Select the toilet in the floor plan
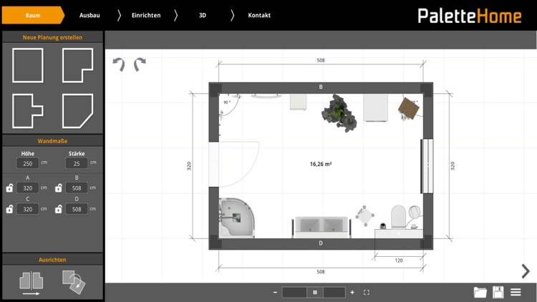This screenshot has width=537, height=302. (398, 216)
